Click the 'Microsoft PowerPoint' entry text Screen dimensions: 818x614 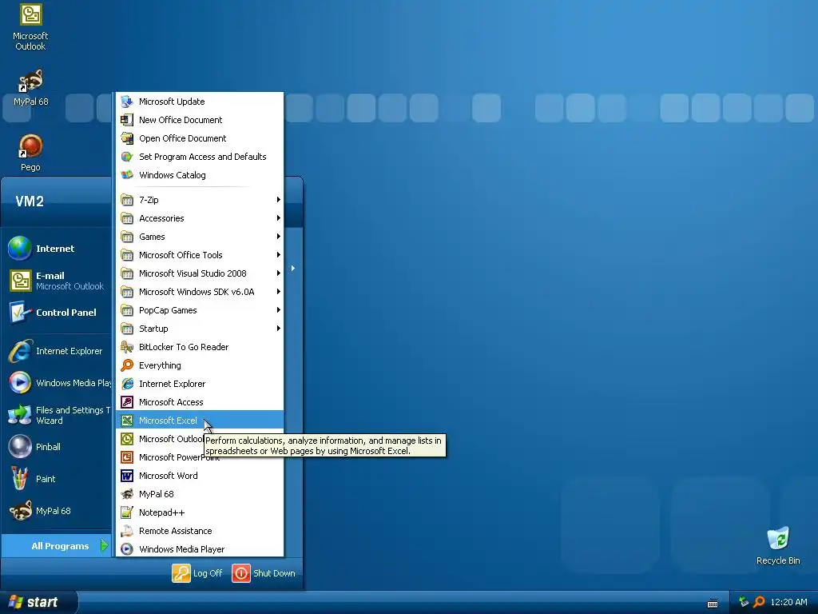[x=180, y=457]
